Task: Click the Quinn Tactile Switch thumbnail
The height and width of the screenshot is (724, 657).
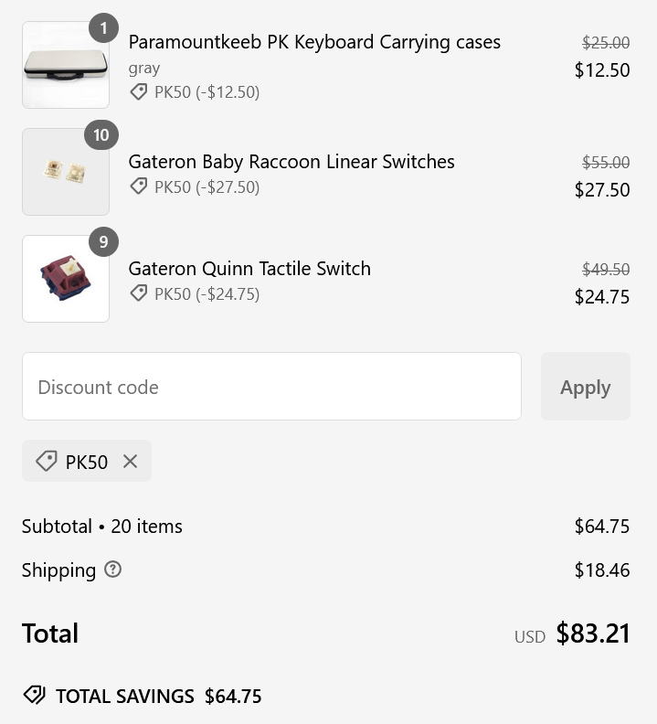Action: point(66,279)
